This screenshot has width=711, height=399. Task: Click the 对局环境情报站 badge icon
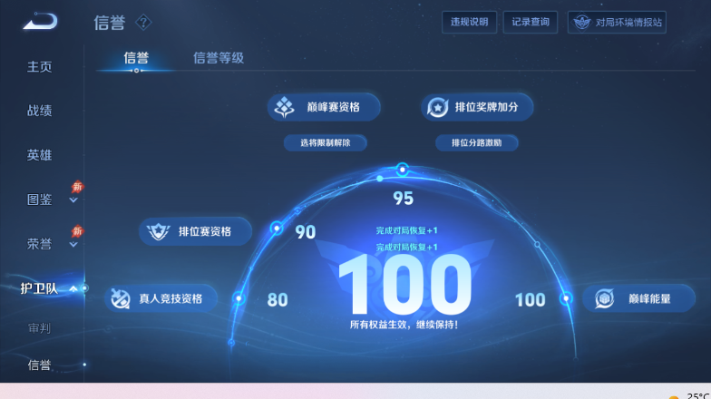click(x=582, y=22)
